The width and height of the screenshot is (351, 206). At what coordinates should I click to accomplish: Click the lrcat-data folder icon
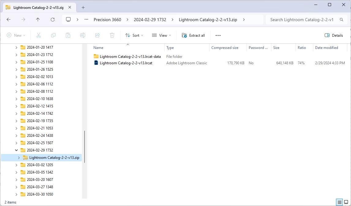coord(96,56)
